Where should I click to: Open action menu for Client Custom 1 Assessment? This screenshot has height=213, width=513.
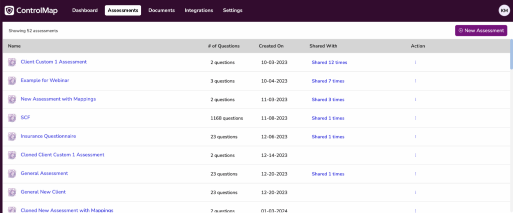coord(415,62)
